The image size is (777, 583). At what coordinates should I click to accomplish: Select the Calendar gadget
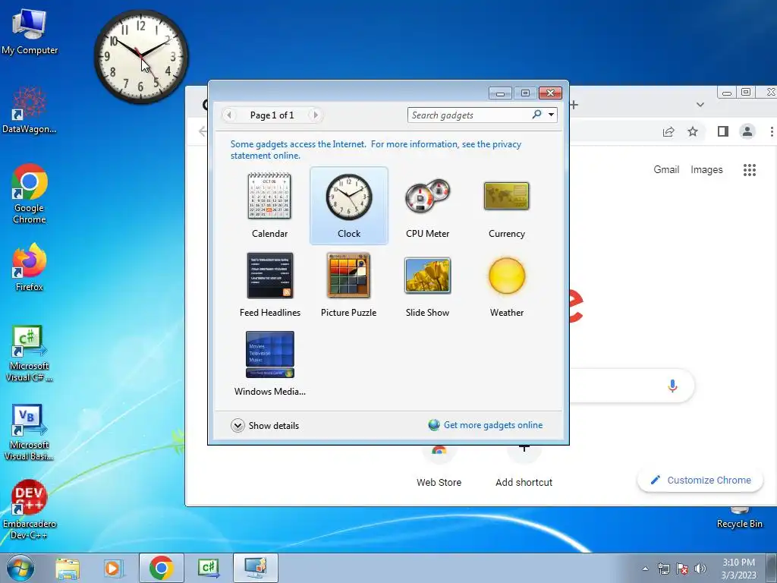pyautogui.click(x=269, y=205)
